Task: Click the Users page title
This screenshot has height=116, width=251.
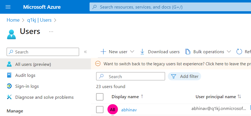Action: pyautogui.click(x=30, y=31)
